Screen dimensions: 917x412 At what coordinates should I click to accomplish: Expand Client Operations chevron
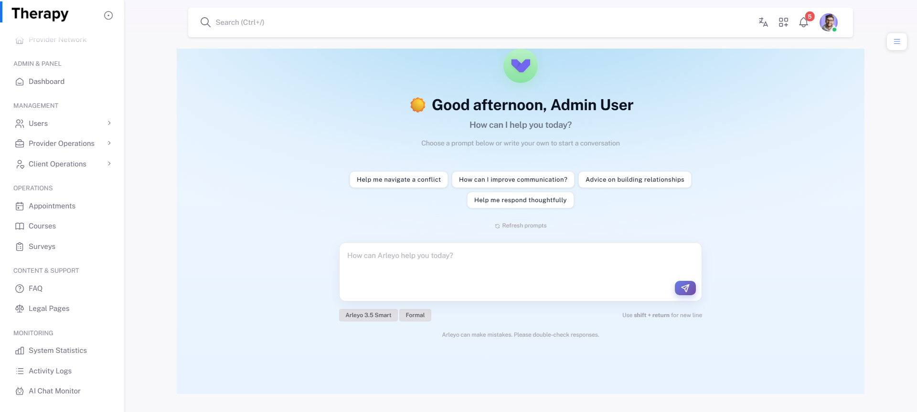pos(109,164)
